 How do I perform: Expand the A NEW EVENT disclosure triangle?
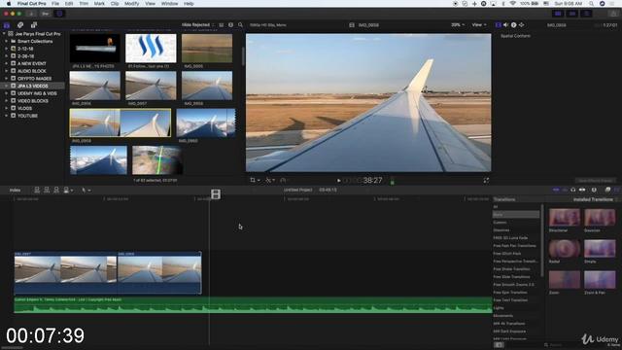pyautogui.click(x=7, y=63)
